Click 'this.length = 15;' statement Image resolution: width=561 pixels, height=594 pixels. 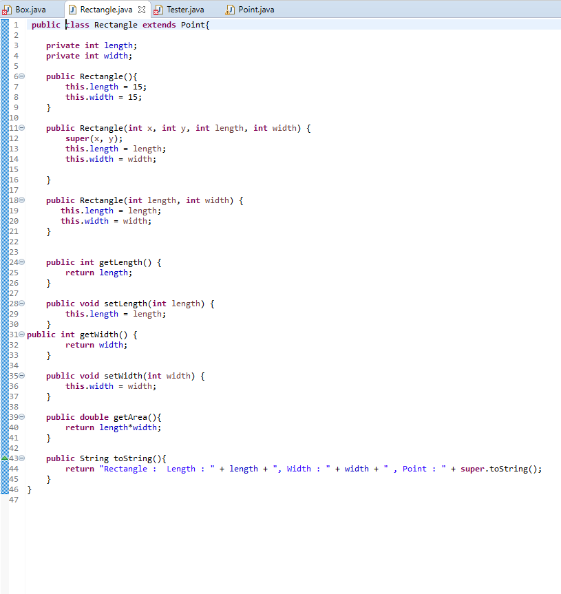coord(106,87)
